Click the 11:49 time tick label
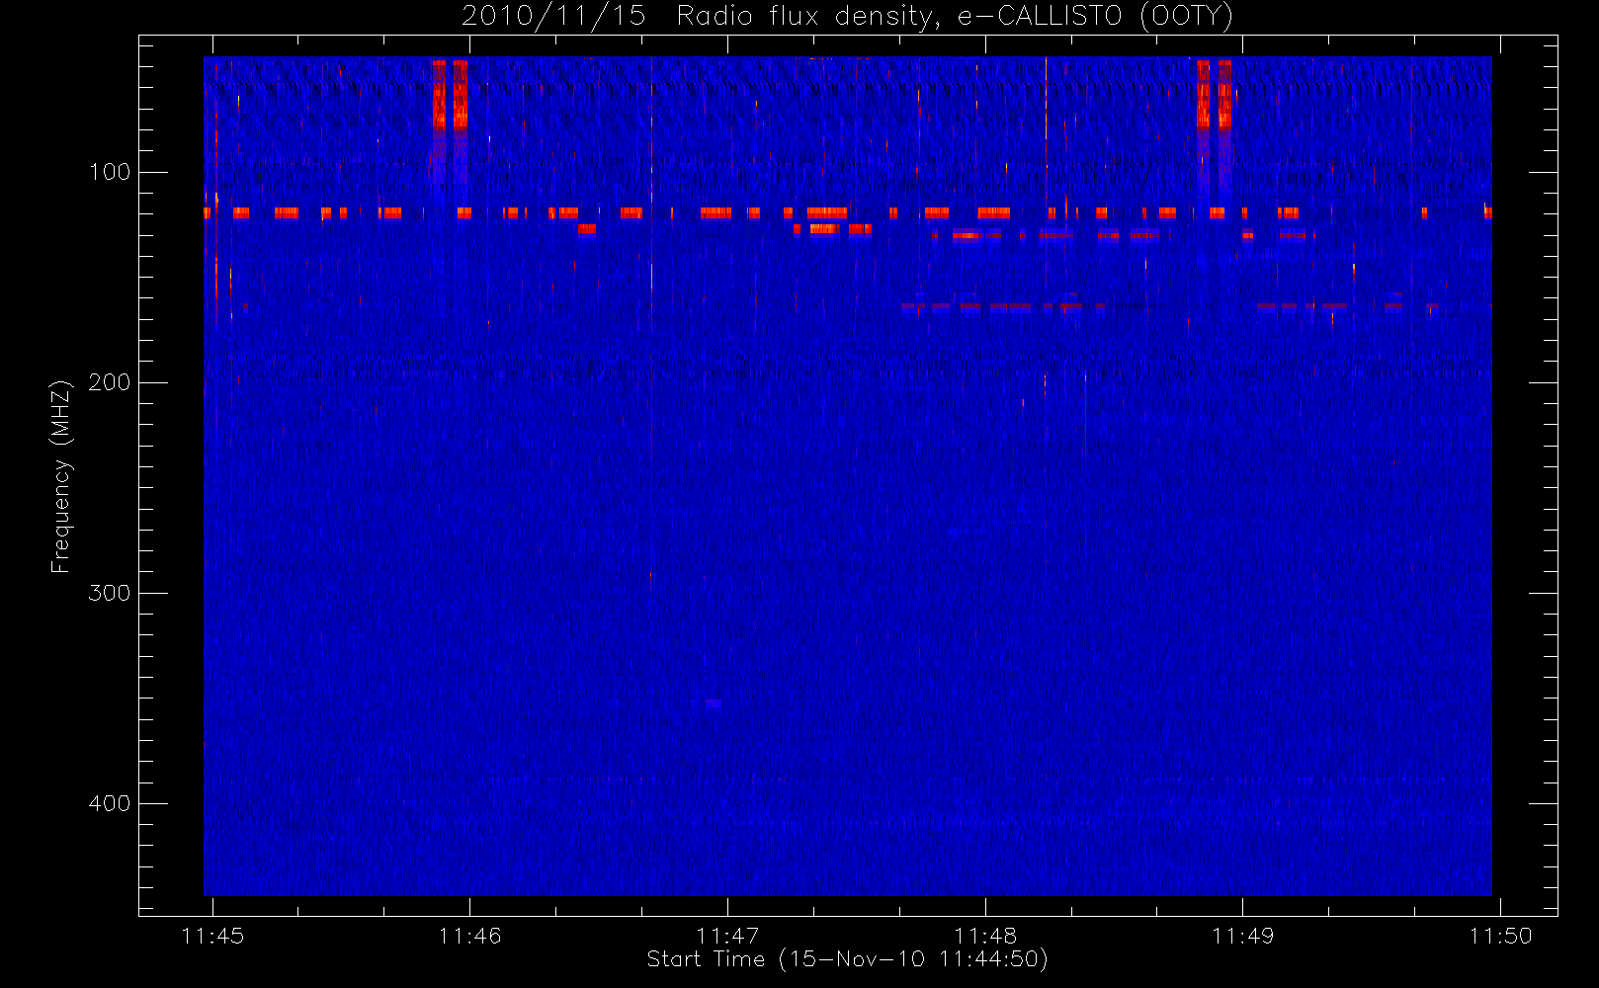The height and width of the screenshot is (988, 1599). 1243,936
